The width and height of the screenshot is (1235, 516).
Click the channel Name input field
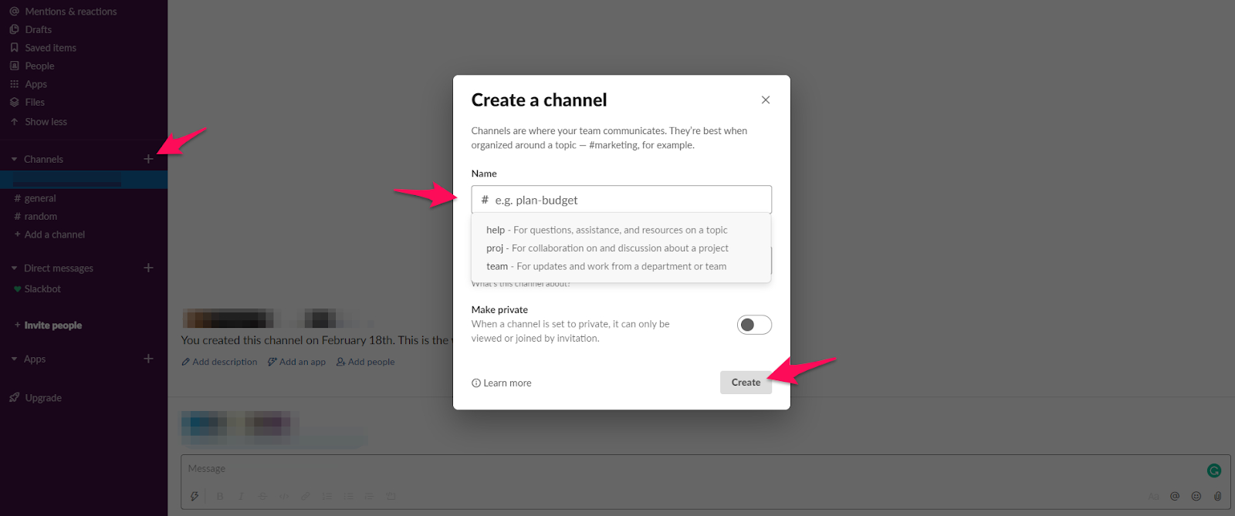pos(621,200)
